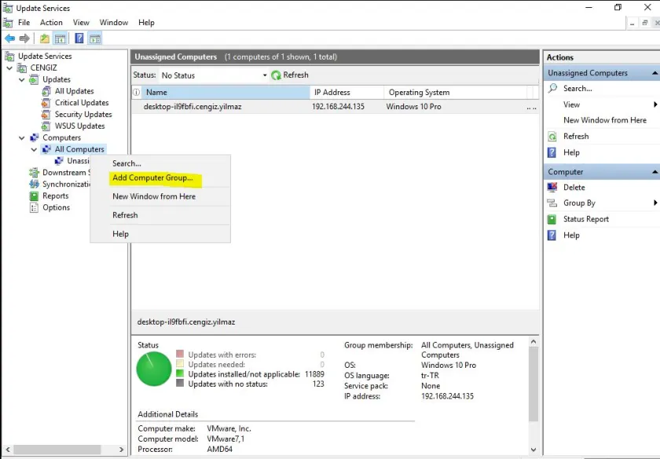This screenshot has width=660, height=459.
Task: Open the Action menu
Action: tap(51, 23)
